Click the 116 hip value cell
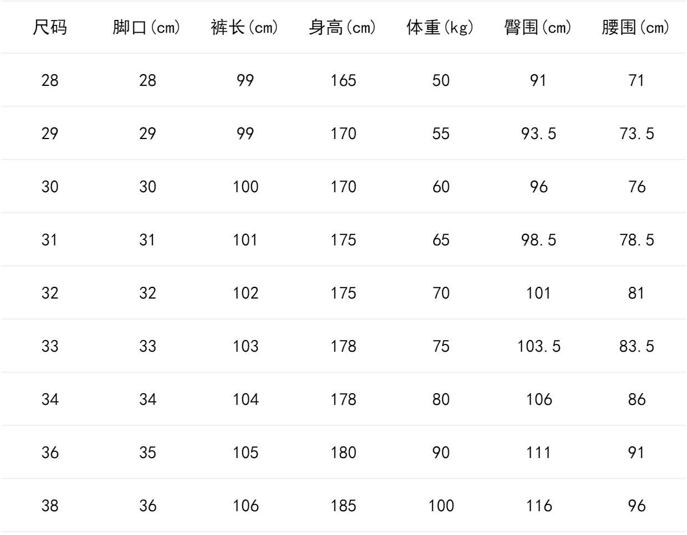 pos(539,506)
